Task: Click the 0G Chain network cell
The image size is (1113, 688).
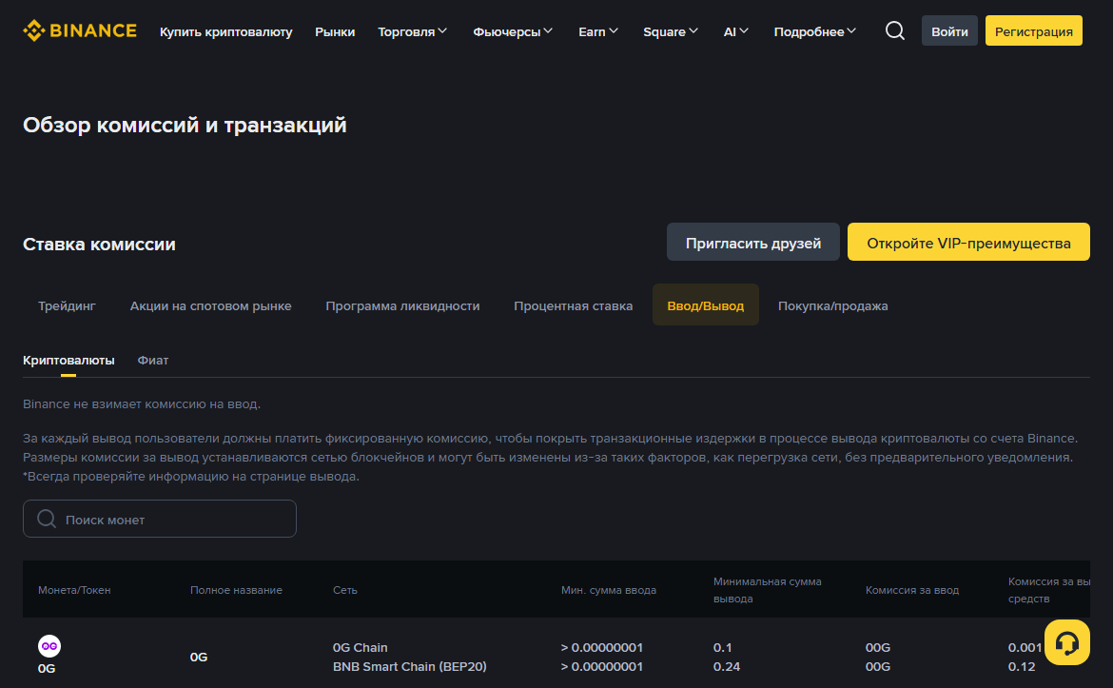Action: coord(360,647)
